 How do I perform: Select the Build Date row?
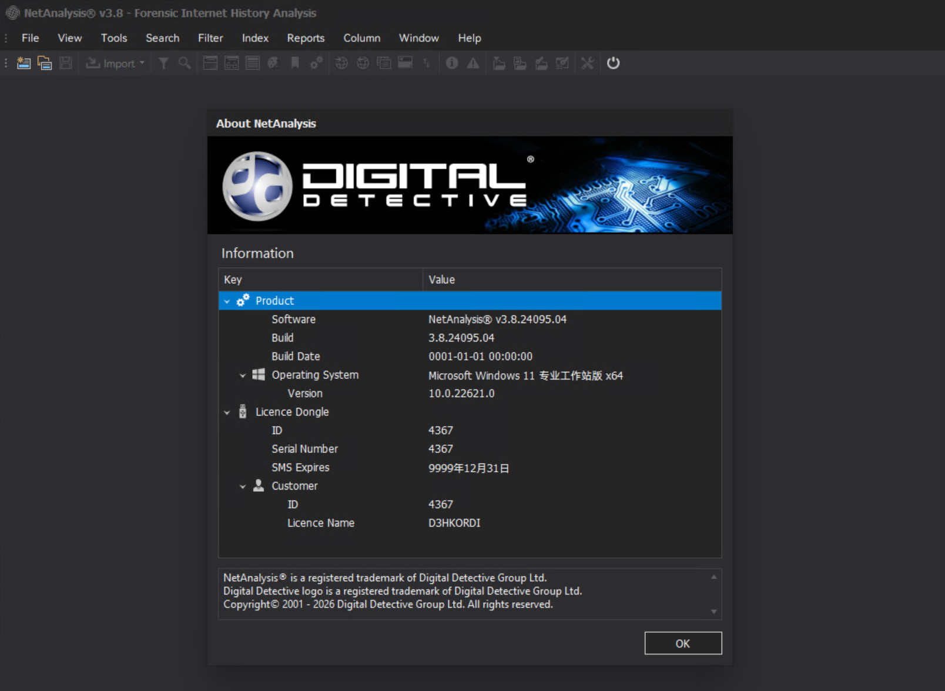470,356
